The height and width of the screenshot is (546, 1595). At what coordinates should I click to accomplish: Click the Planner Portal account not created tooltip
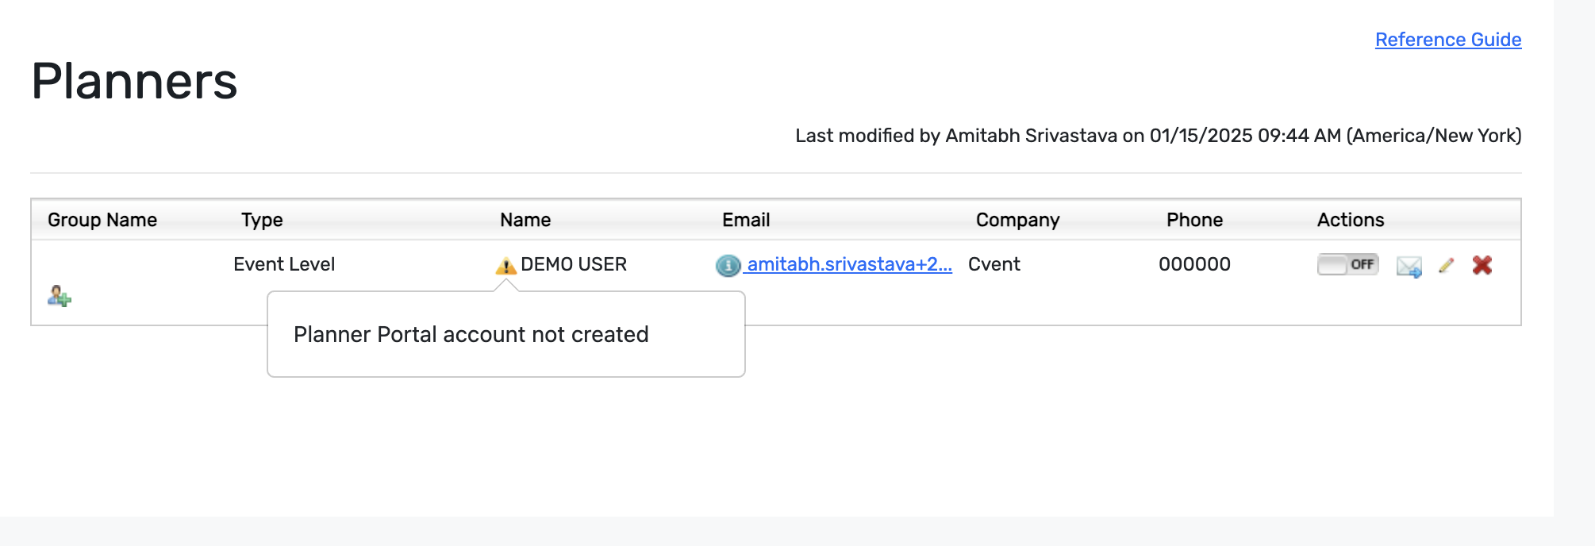[x=506, y=334]
